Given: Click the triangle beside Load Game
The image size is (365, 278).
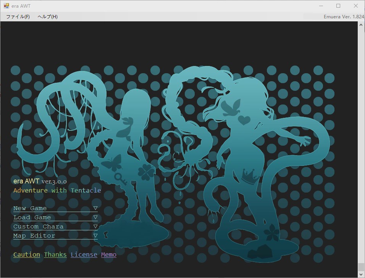Looking at the screenshot, I should (x=95, y=217).
